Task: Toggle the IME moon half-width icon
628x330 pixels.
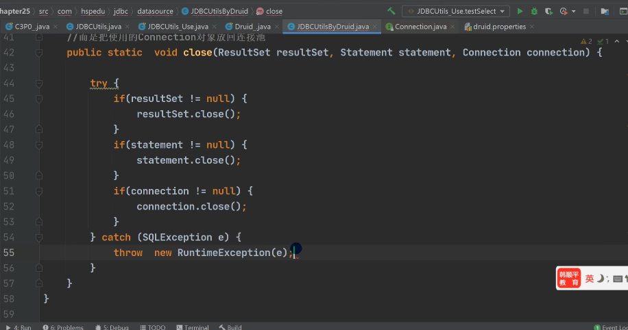Action: (x=600, y=279)
